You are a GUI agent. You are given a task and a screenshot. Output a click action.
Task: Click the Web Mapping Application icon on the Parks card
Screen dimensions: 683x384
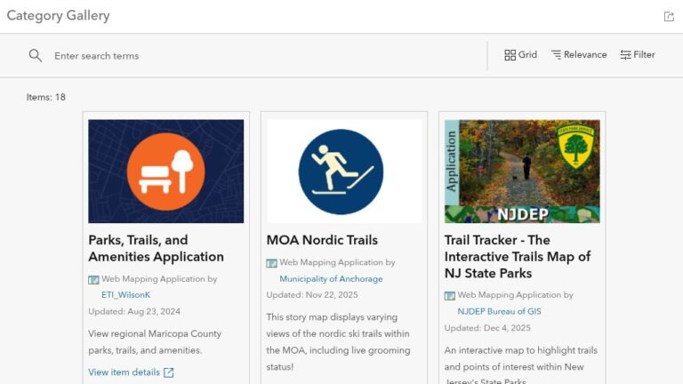tap(93, 279)
